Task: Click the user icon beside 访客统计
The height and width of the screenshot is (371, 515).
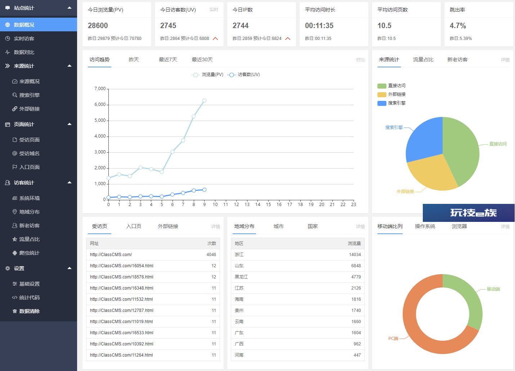Action: click(8, 183)
